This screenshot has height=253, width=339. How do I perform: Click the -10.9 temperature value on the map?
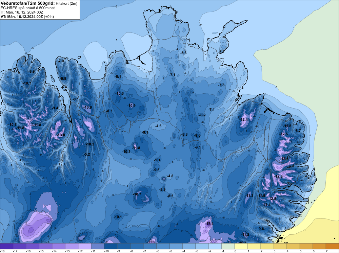(132, 106)
